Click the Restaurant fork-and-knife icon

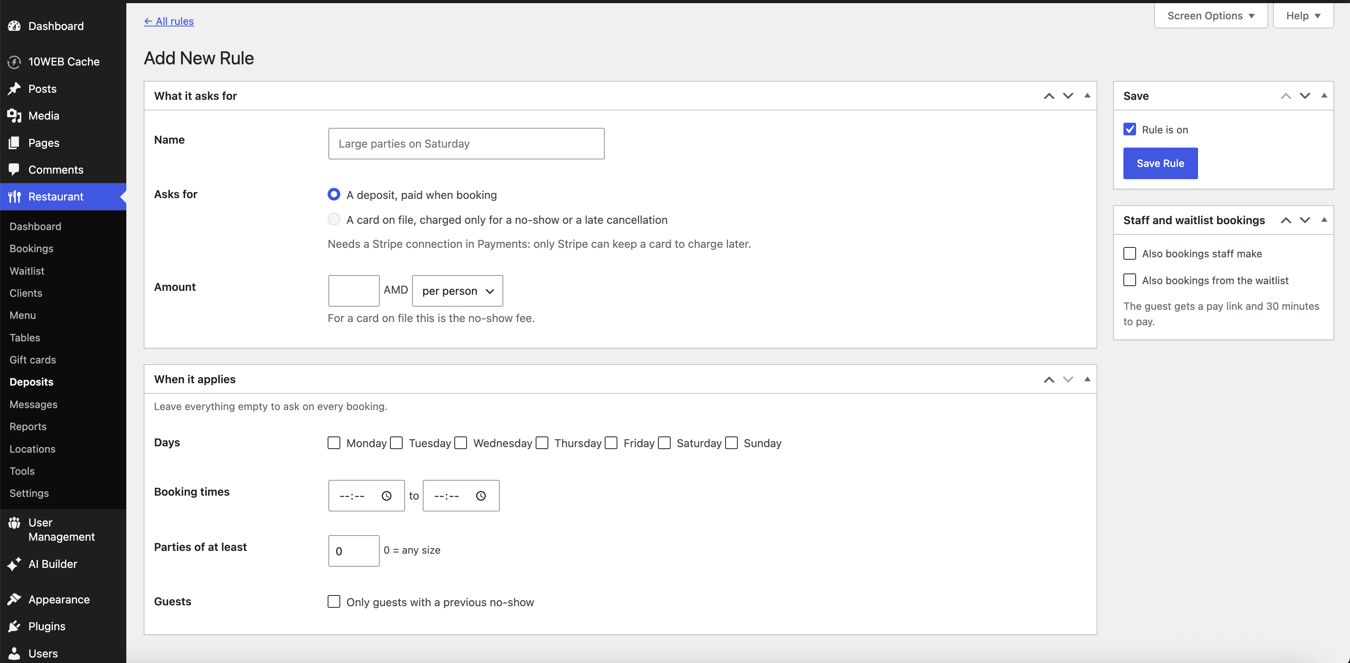pos(14,197)
